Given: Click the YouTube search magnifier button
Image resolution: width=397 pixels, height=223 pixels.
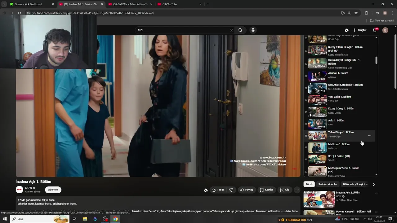Looking at the screenshot, I should click(240, 30).
